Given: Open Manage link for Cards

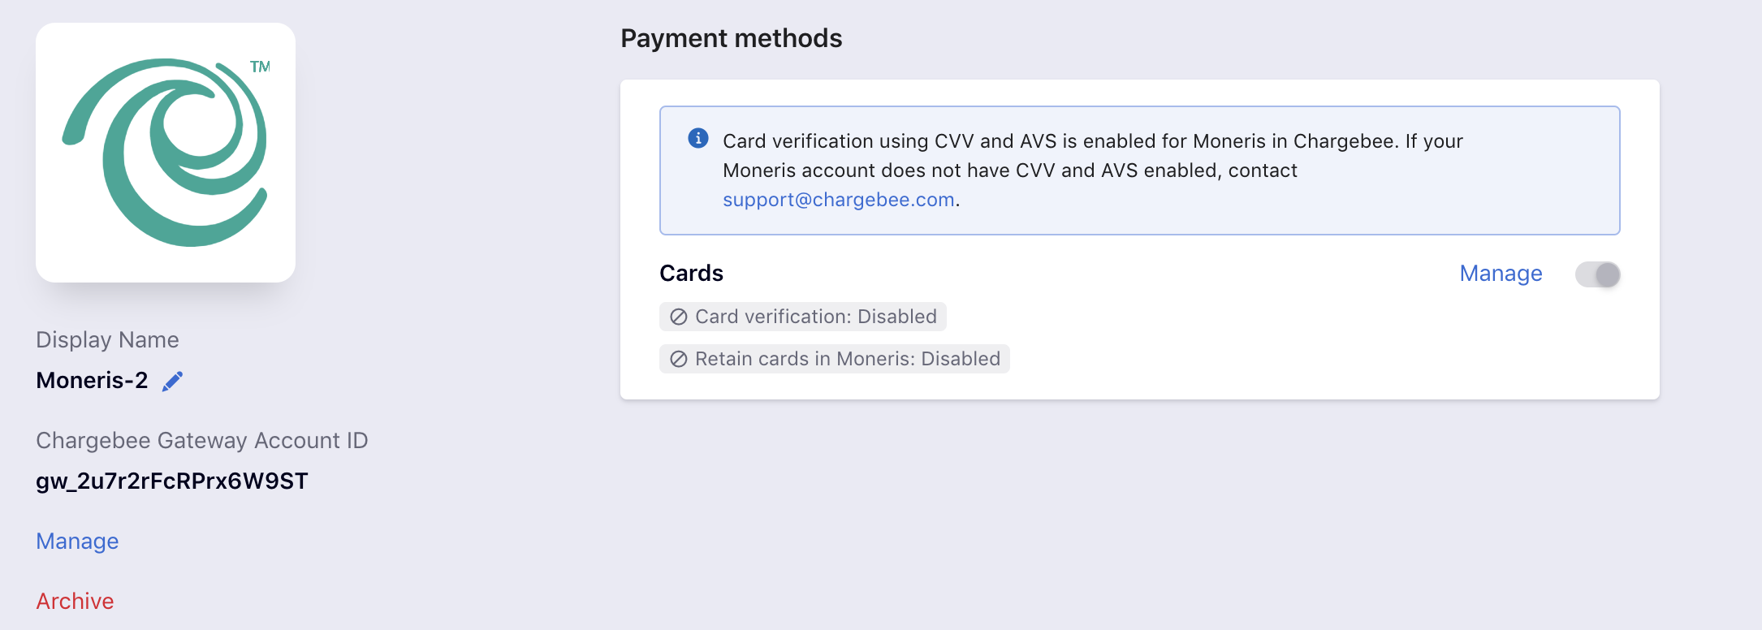Looking at the screenshot, I should point(1501,274).
